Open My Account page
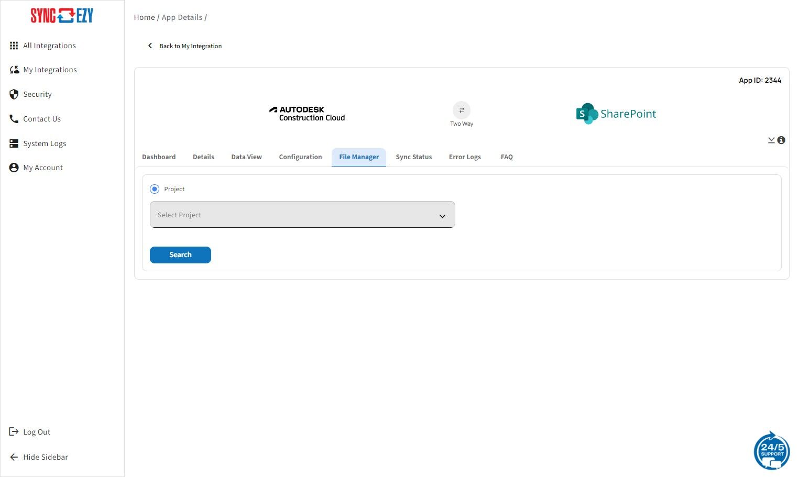The height and width of the screenshot is (477, 799). point(43,168)
